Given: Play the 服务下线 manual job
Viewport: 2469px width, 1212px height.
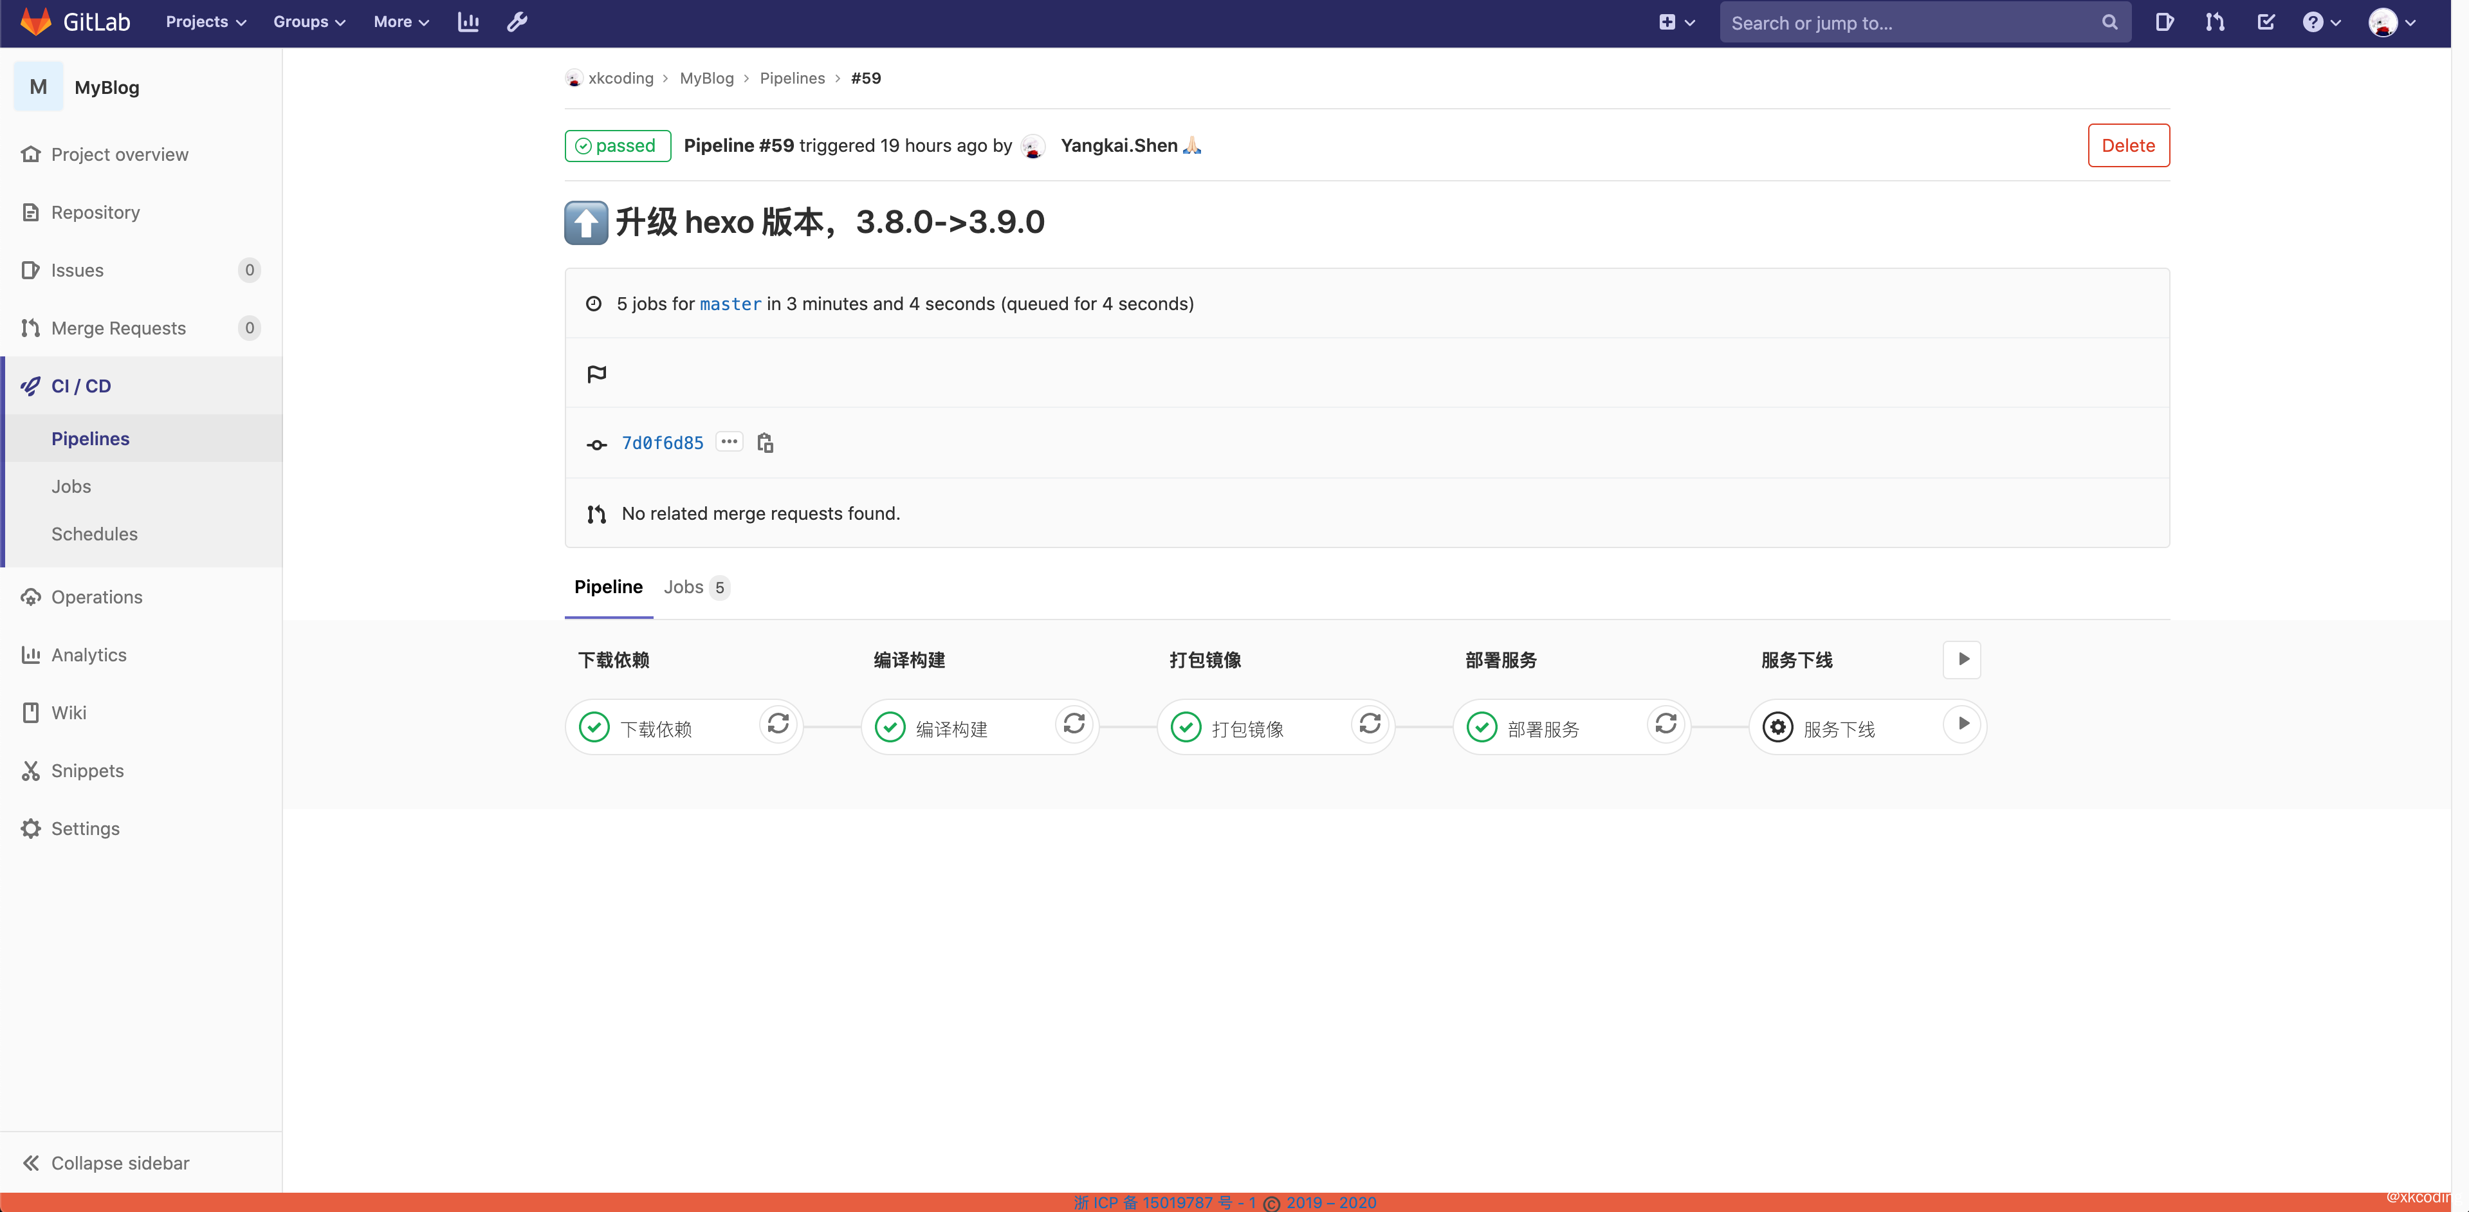Looking at the screenshot, I should tap(1962, 724).
